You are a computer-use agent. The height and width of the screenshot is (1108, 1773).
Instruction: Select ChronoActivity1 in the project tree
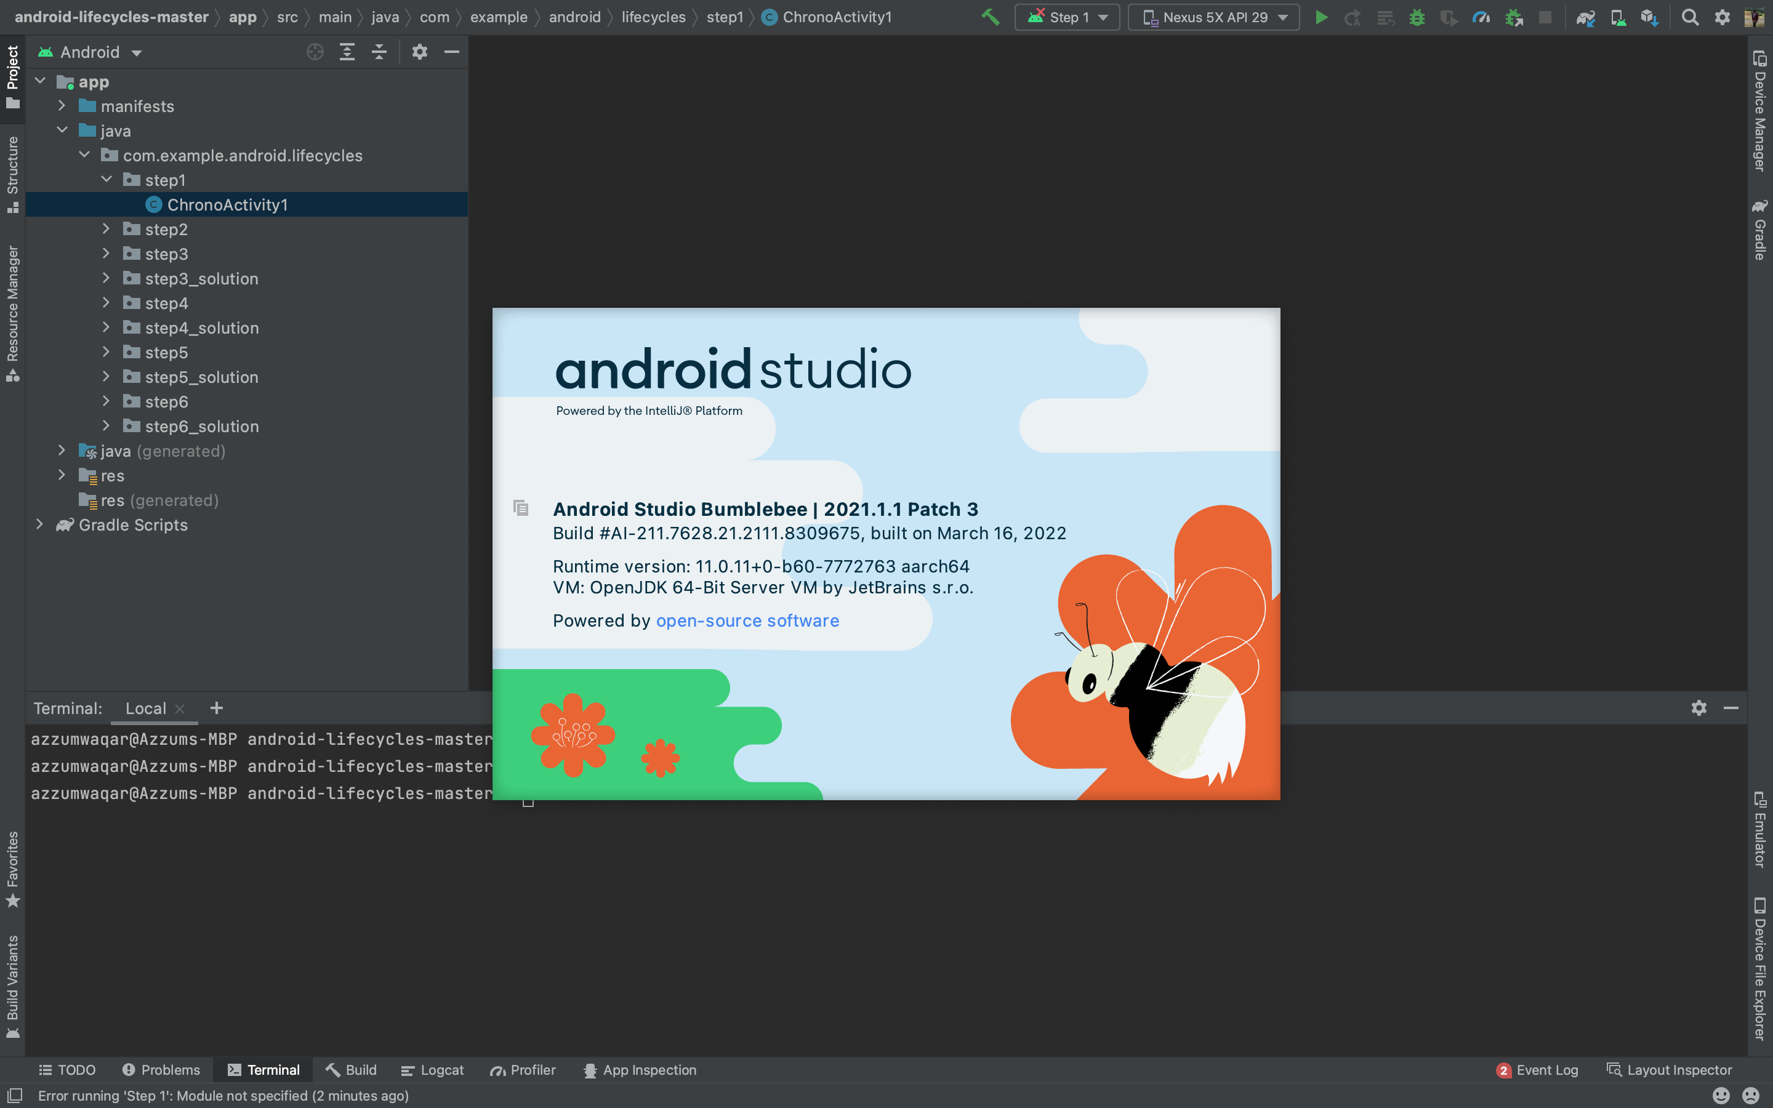[x=227, y=204]
